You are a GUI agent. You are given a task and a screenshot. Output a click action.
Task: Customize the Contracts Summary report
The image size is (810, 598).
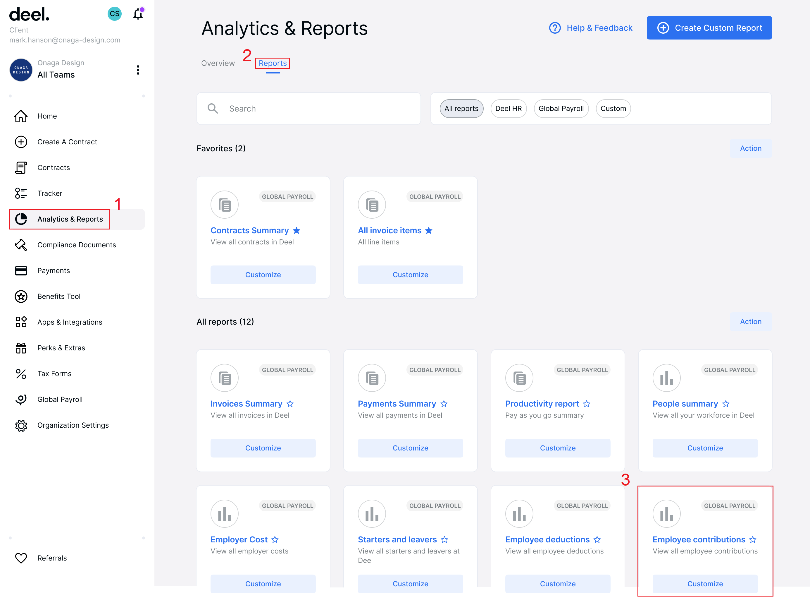click(x=263, y=275)
